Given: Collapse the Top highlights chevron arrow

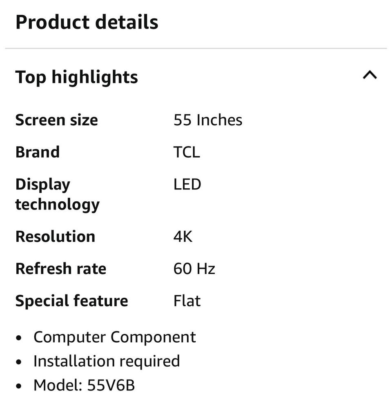Looking at the screenshot, I should coord(370,76).
